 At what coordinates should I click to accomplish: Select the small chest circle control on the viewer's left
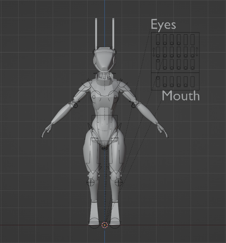click(94, 97)
